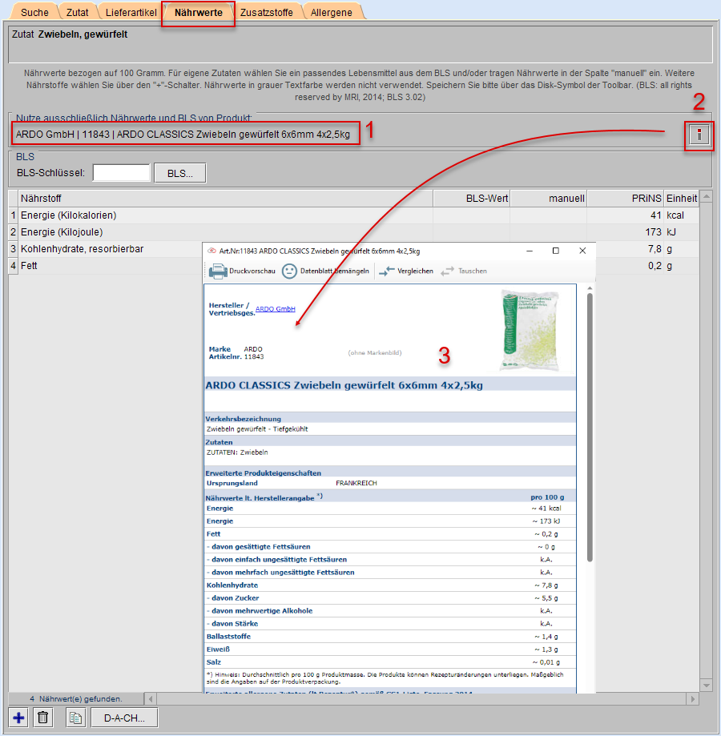This screenshot has width=721, height=736.
Task: Open Druckvorschau print preview
Action: click(x=242, y=271)
